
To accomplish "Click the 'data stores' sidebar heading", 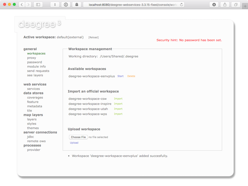I will point(33,93).
